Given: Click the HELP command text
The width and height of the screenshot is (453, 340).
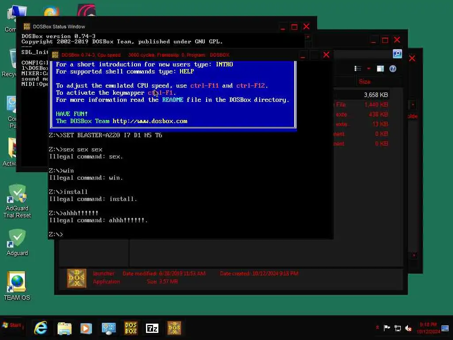Looking at the screenshot, I should coord(187,71).
